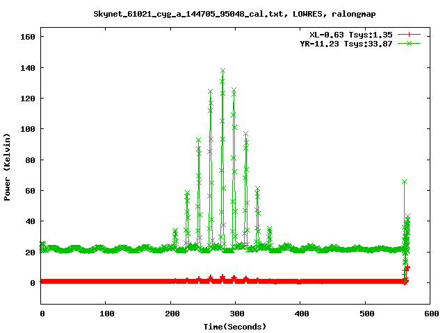The width and height of the screenshot is (445, 333).
Task: Click the green YR legend line sample
Action: (x=410, y=43)
